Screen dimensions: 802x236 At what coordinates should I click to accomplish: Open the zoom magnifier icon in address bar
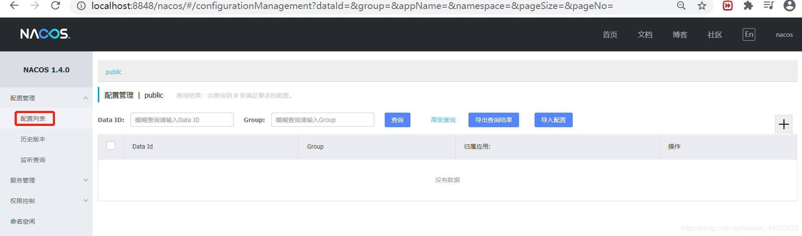point(681,6)
